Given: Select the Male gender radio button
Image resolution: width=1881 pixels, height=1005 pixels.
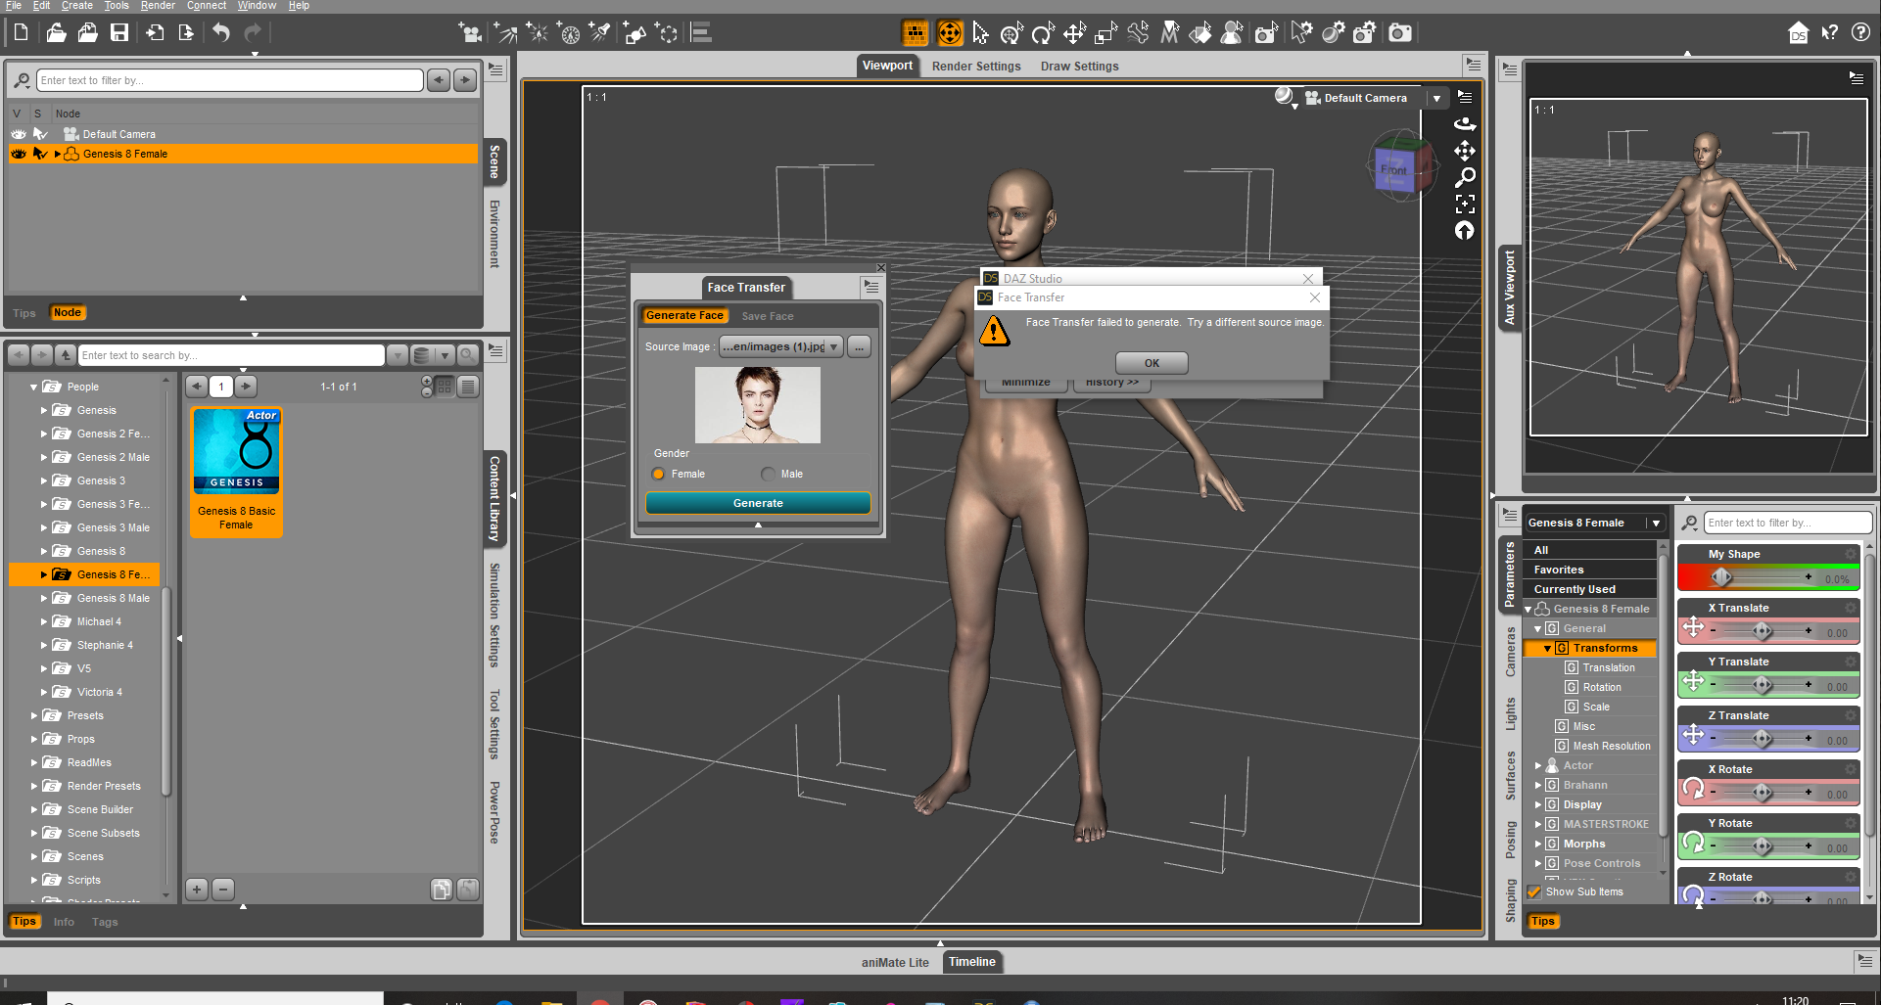Looking at the screenshot, I should click(x=768, y=475).
